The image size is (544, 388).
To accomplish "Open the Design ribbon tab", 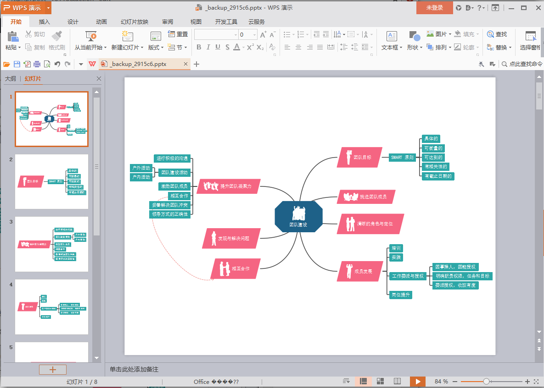I will 73,22.
